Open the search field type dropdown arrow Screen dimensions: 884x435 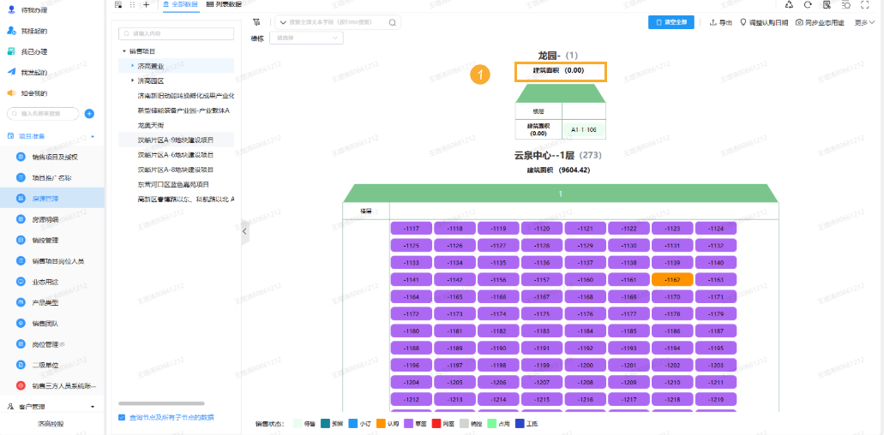click(x=282, y=22)
